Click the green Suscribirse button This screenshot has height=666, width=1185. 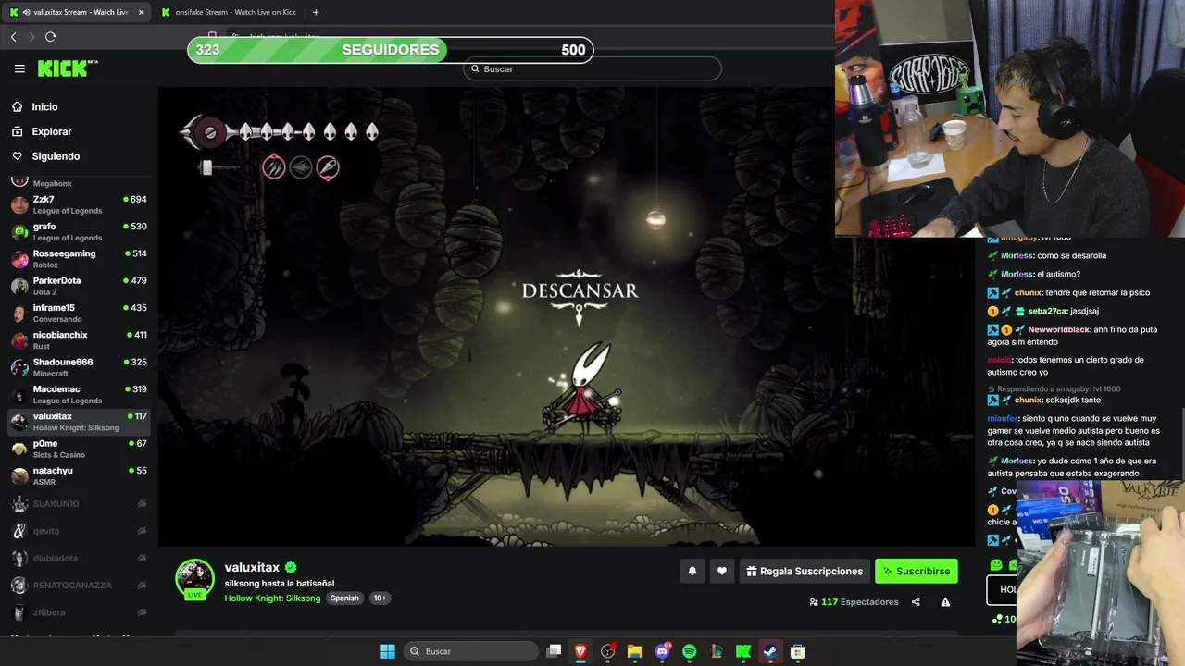(917, 572)
